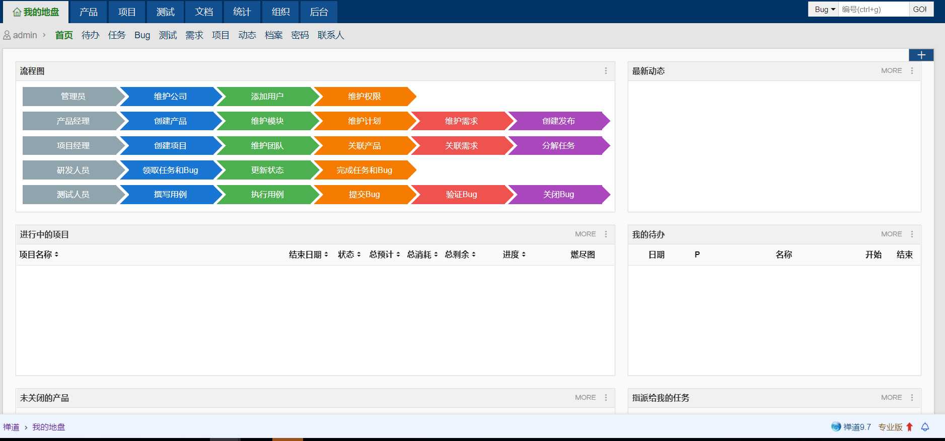Select the 首页 submenu tab
The height and width of the screenshot is (441, 945).
coord(64,35)
